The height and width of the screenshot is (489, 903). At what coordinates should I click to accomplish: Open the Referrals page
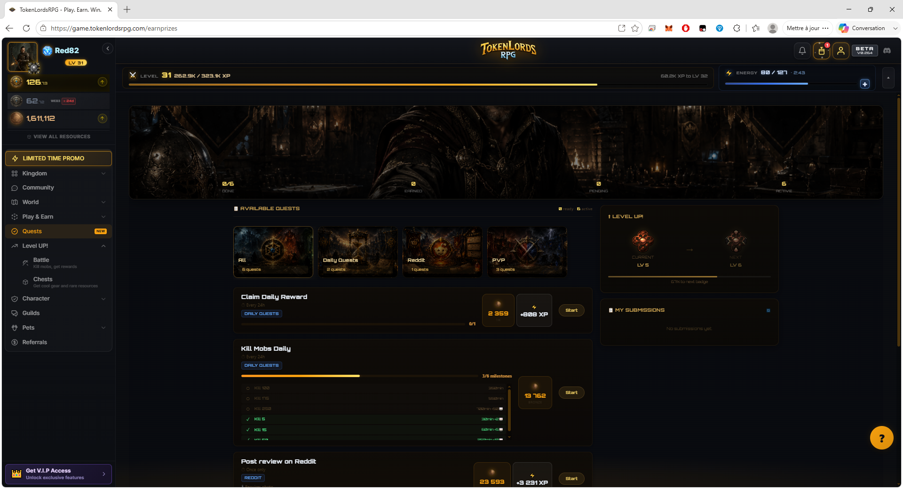coord(59,342)
